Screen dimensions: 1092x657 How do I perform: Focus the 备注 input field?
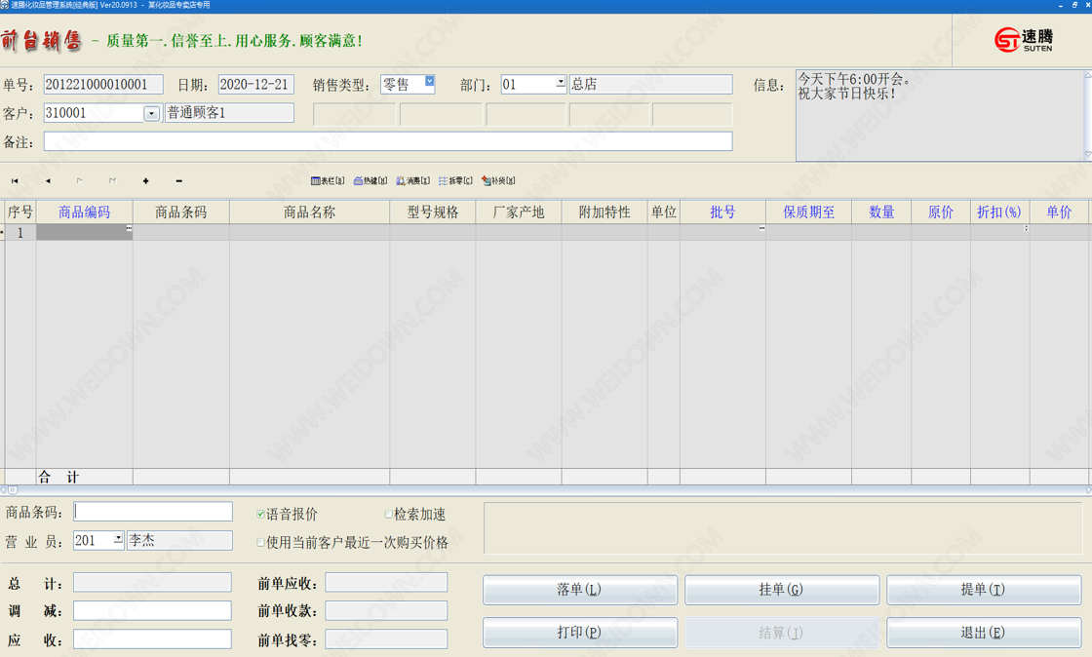click(x=388, y=141)
